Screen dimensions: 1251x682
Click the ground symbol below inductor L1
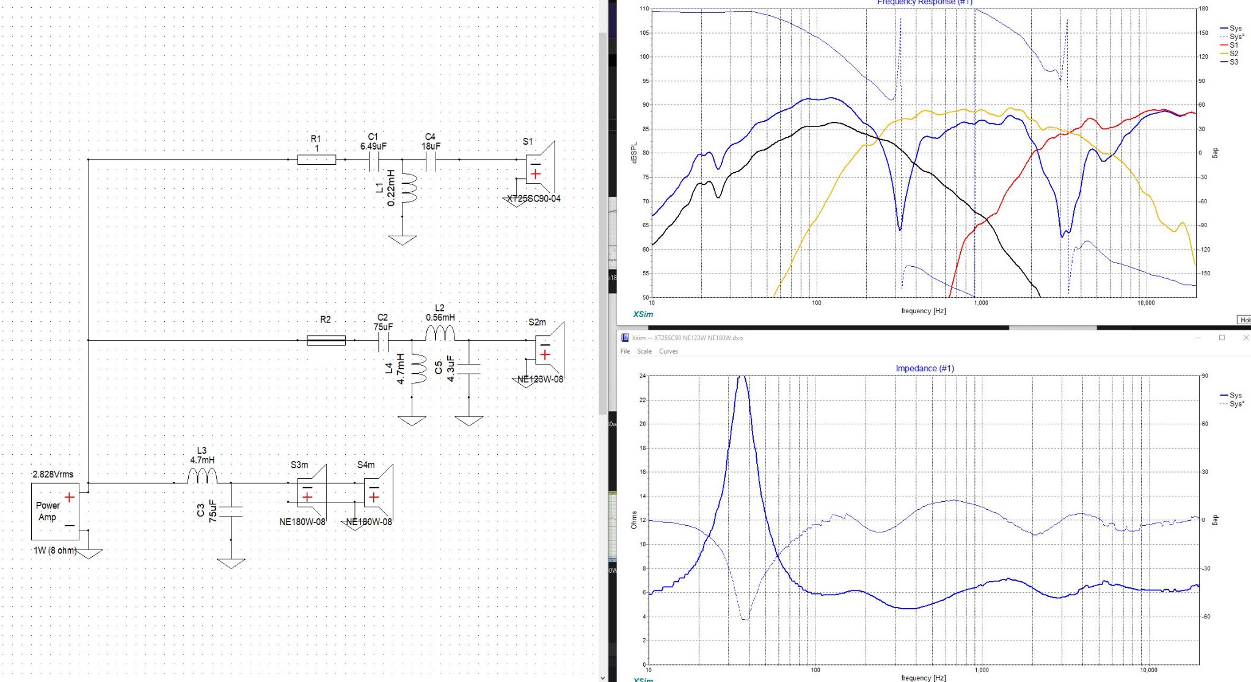(403, 240)
